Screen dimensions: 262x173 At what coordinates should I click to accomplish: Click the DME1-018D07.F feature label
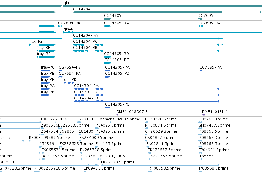coord(132,112)
